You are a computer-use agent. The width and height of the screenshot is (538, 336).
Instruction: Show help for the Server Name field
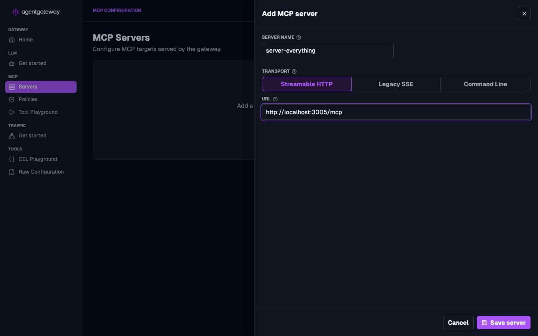click(x=299, y=37)
